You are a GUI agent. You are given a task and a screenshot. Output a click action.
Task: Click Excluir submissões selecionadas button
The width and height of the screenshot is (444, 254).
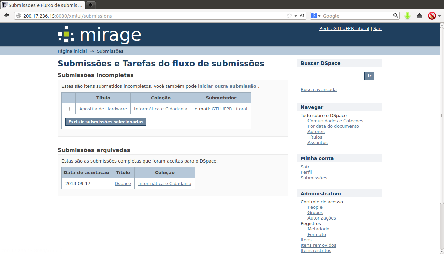[106, 122]
